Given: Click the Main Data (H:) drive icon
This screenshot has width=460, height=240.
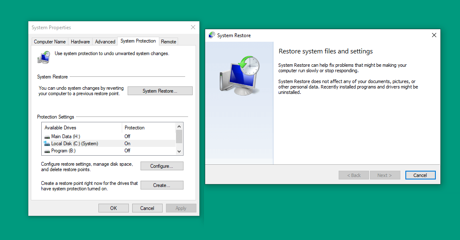Looking at the screenshot, I should [47, 137].
